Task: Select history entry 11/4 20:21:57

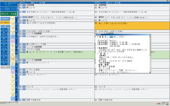Action: 4,31
